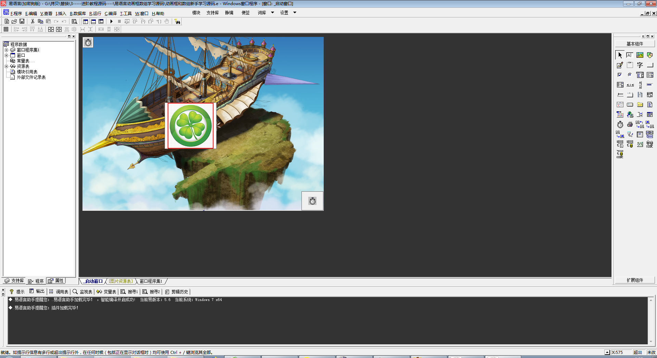Select the timer component at canvas top-left
This screenshot has height=358, width=657.
(x=88, y=42)
